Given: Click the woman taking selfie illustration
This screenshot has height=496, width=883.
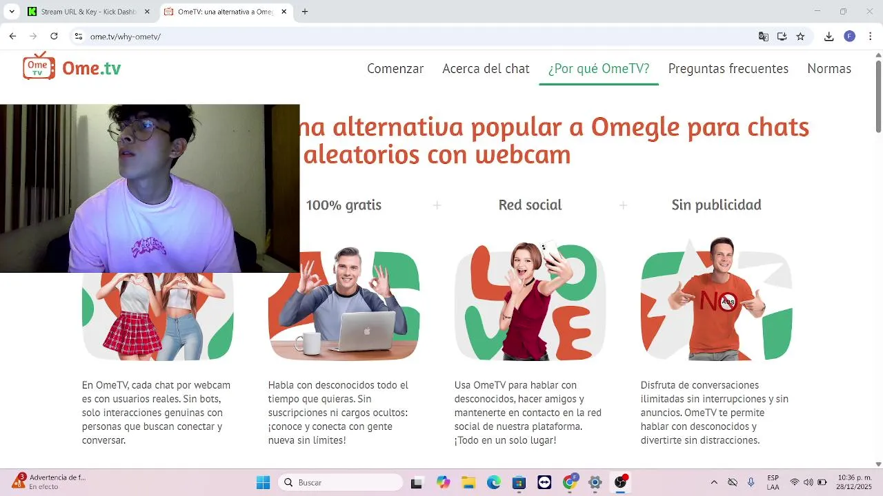Looking at the screenshot, I should (530, 301).
